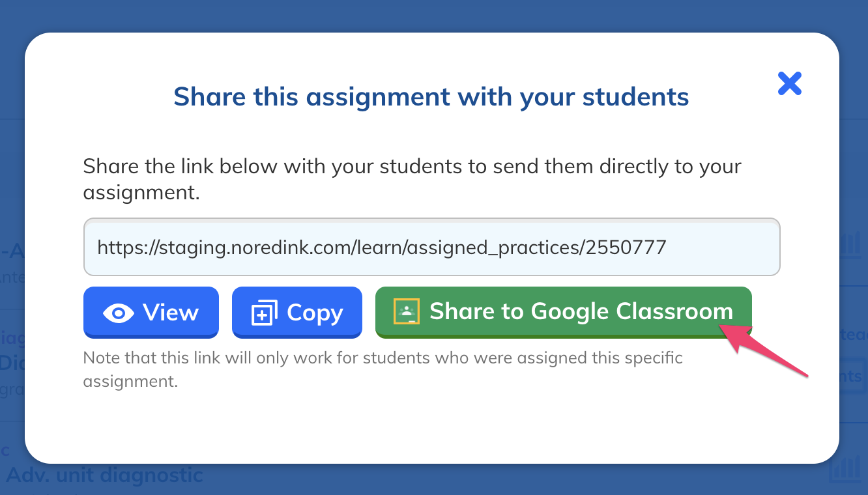
Task: Open the assignment via the View label
Action: 171,313
